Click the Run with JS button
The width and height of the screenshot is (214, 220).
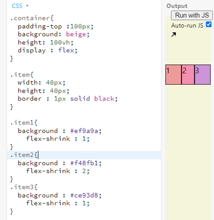192,15
